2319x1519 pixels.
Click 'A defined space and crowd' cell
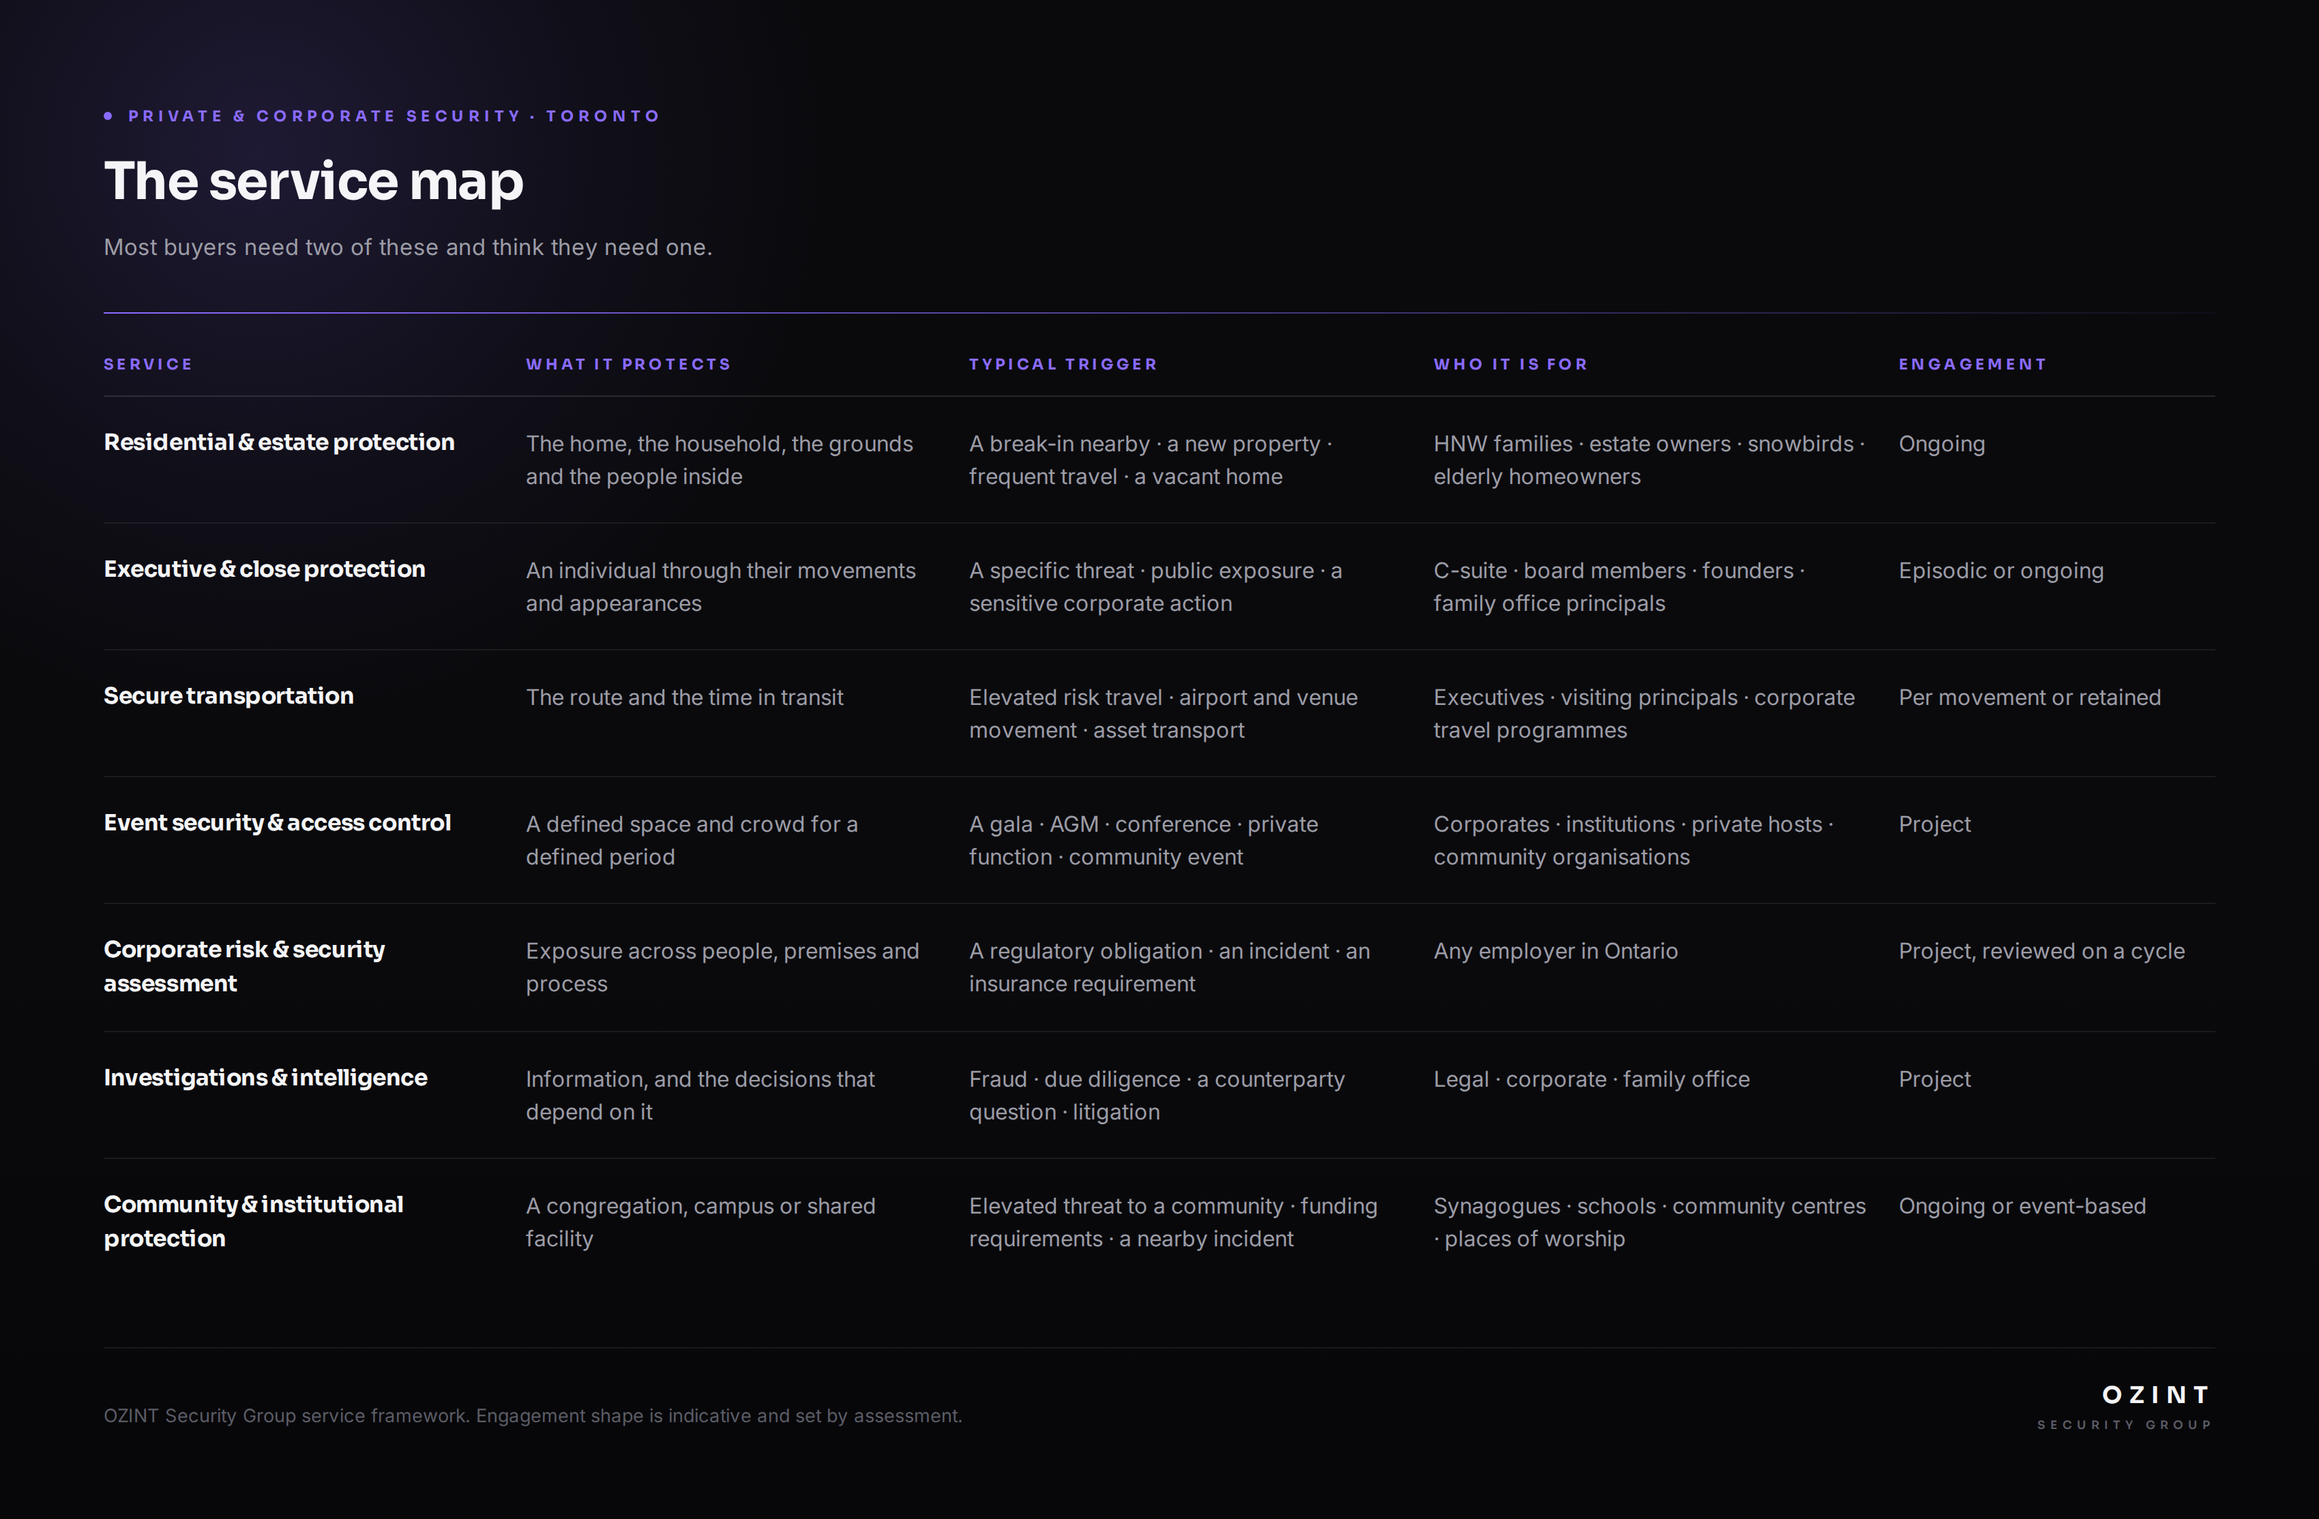[x=692, y=841]
